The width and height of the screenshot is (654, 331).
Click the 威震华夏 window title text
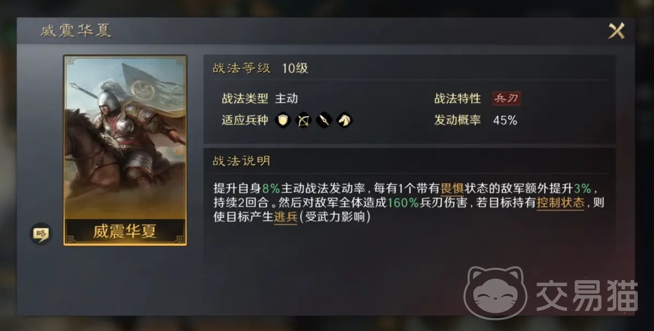pos(76,31)
